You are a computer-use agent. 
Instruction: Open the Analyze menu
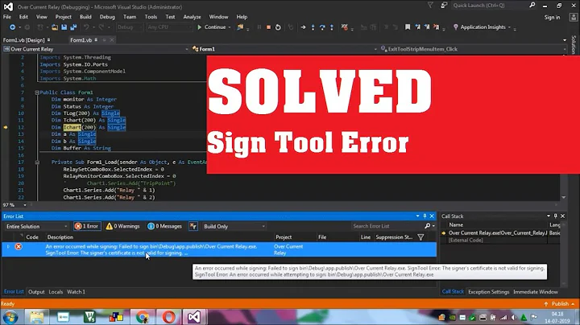pyautogui.click(x=192, y=17)
